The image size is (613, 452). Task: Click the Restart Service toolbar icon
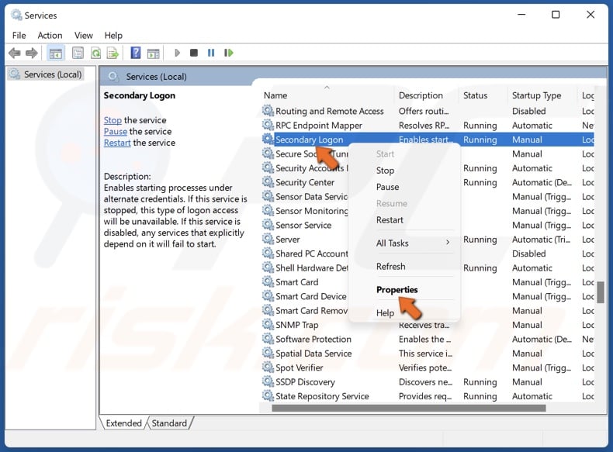coord(229,53)
